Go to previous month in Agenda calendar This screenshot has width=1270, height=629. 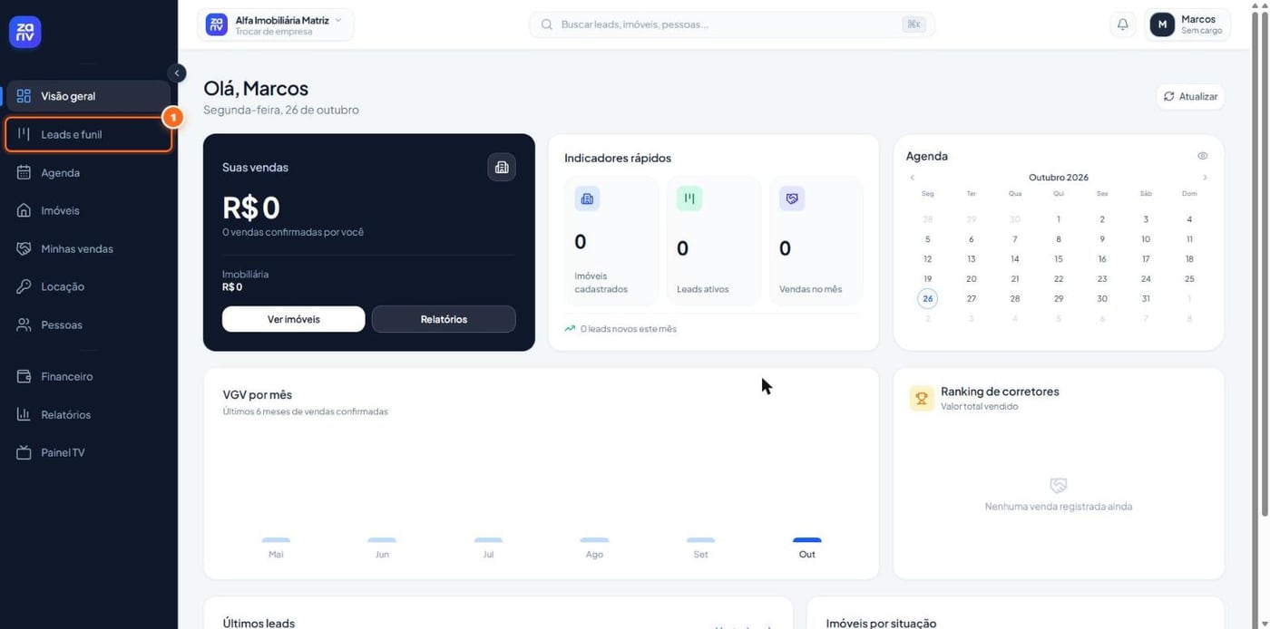[912, 178]
